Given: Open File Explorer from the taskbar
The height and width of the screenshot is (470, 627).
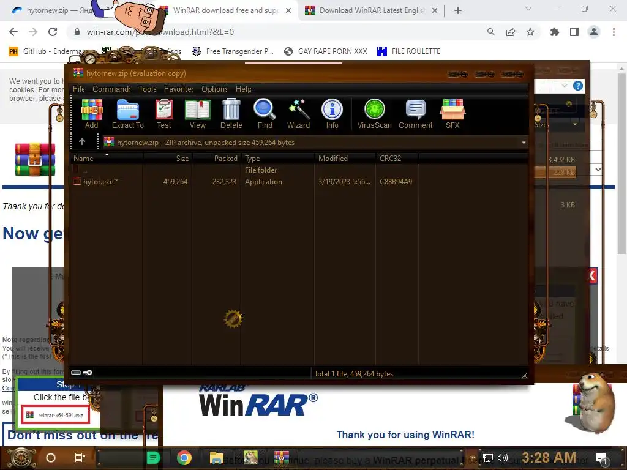Looking at the screenshot, I should tap(216, 458).
